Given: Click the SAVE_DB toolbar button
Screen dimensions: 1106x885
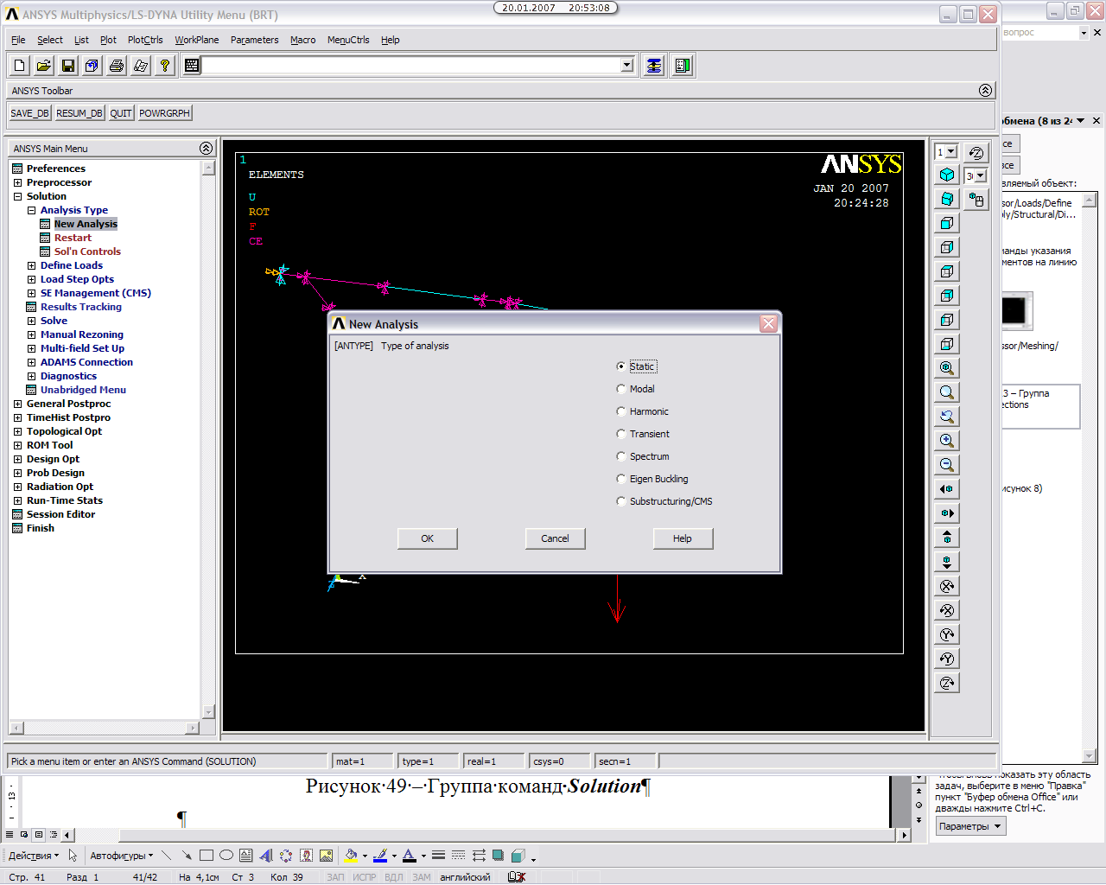Looking at the screenshot, I should pos(30,113).
